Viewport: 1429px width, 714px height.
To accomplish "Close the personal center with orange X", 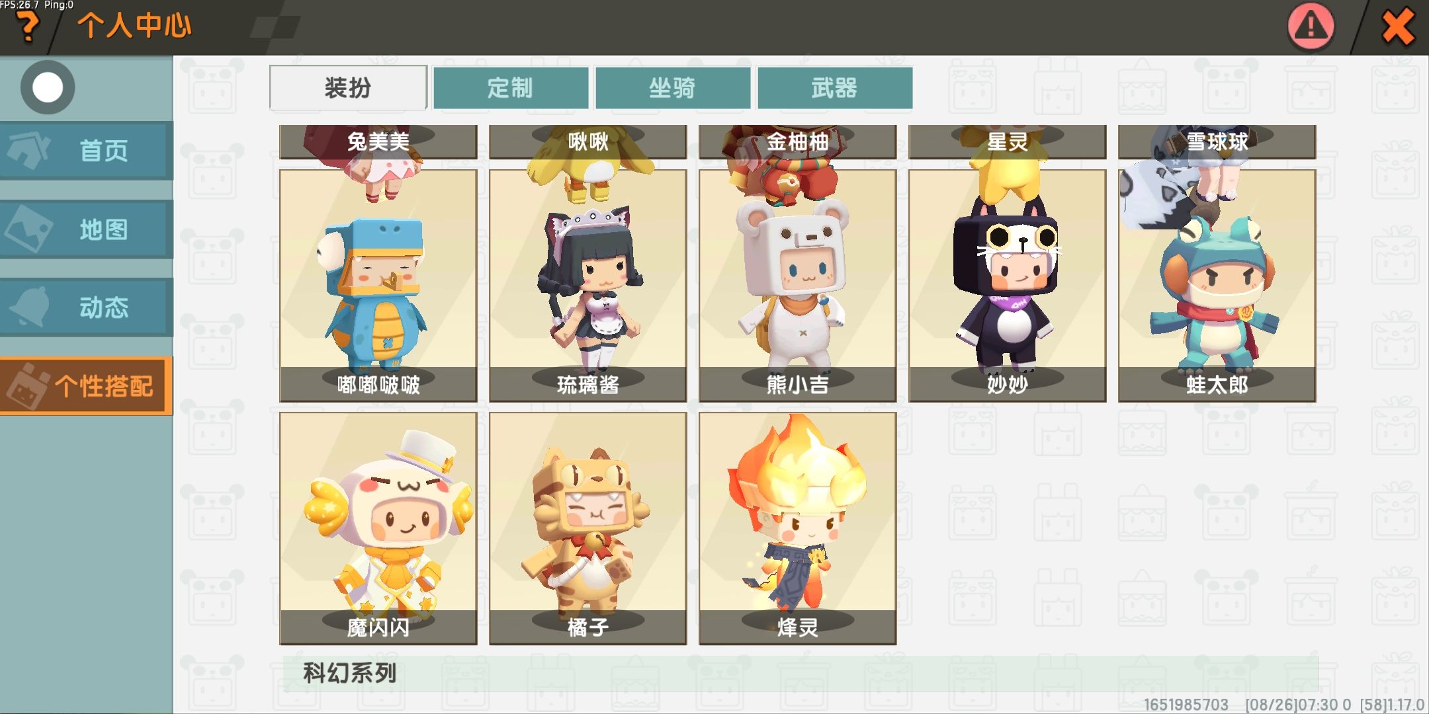I will pyautogui.click(x=1398, y=28).
